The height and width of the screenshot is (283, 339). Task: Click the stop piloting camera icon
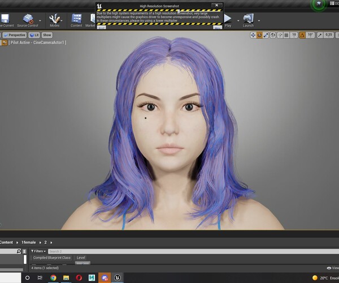click(4, 42)
